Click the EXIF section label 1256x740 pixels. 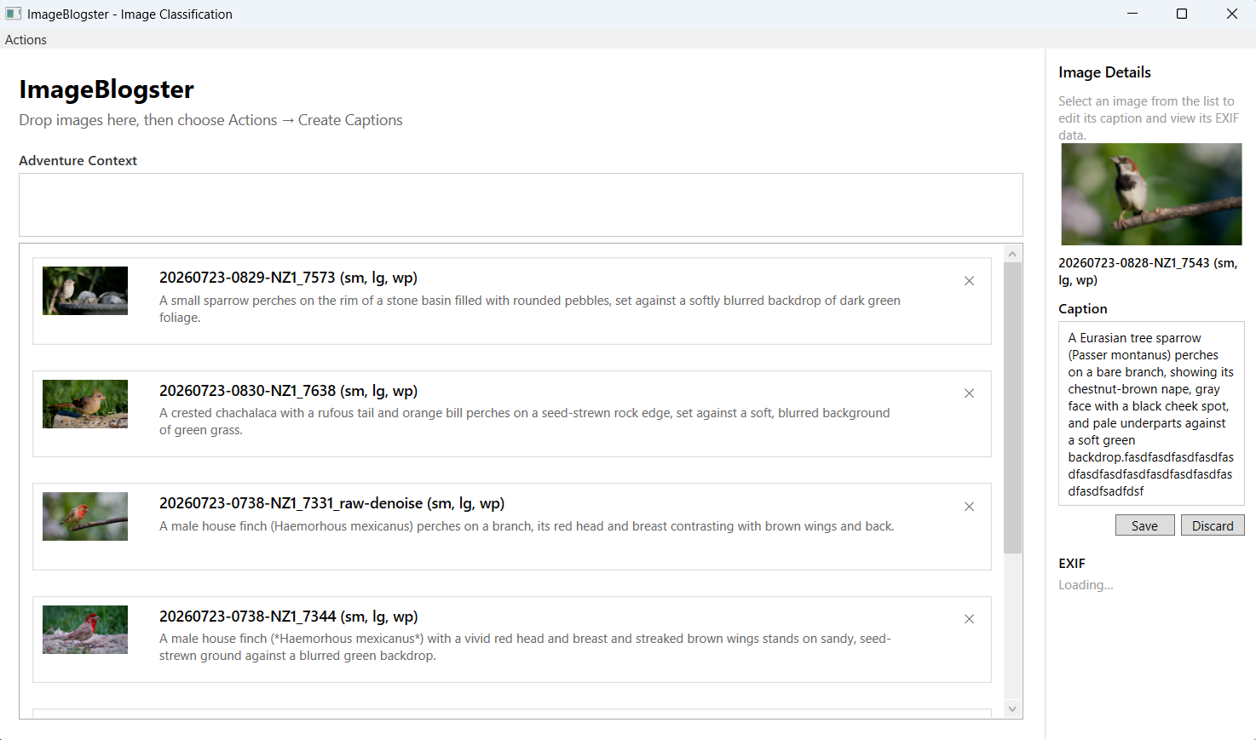(1072, 564)
